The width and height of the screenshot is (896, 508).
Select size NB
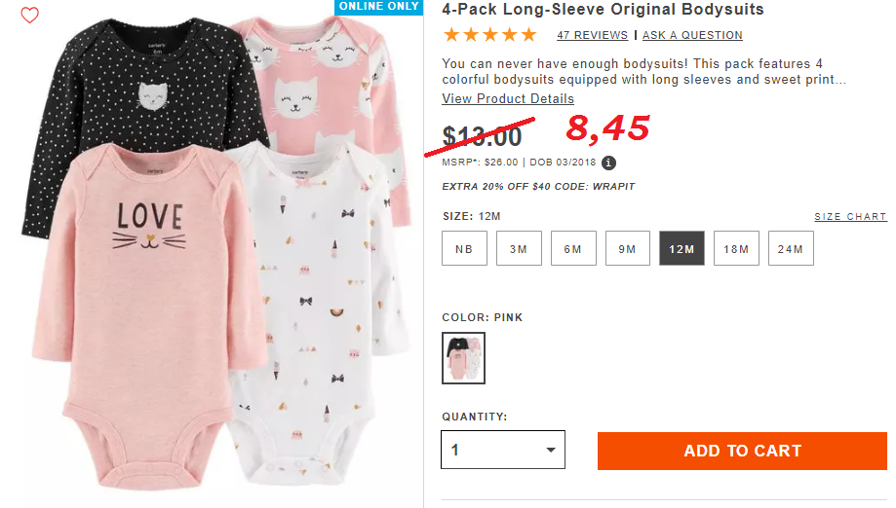pyautogui.click(x=464, y=248)
